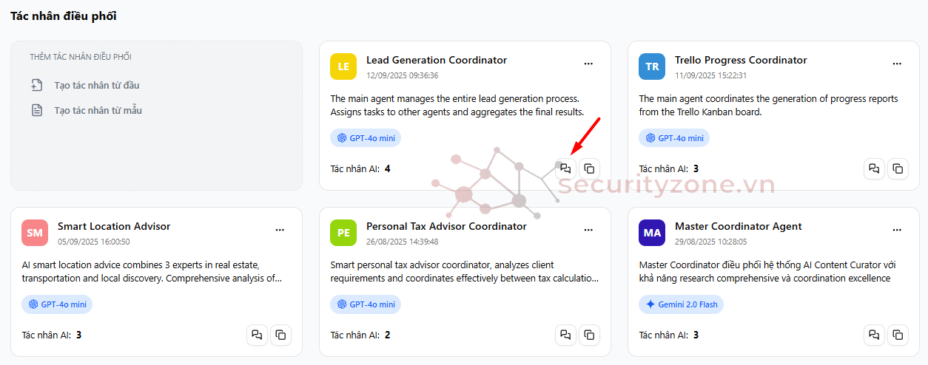Image resolution: width=928 pixels, height=365 pixels.
Task: Show Personal Tax Advisor Coordinator options menu
Action: [588, 230]
